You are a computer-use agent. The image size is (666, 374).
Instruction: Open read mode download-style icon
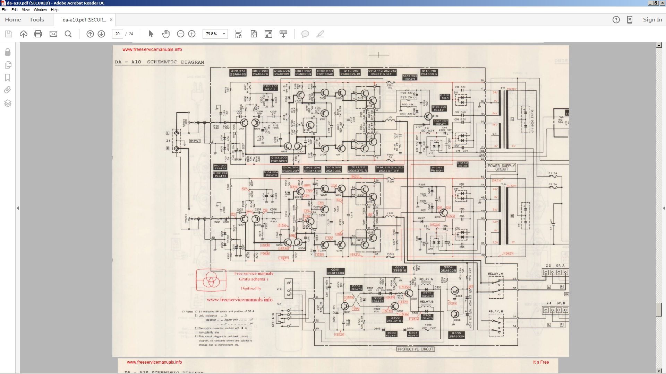click(x=283, y=34)
